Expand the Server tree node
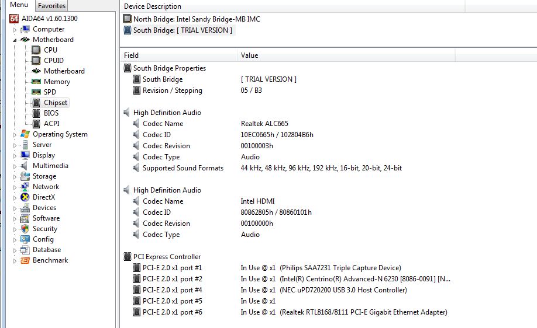The image size is (537, 328). click(15, 145)
